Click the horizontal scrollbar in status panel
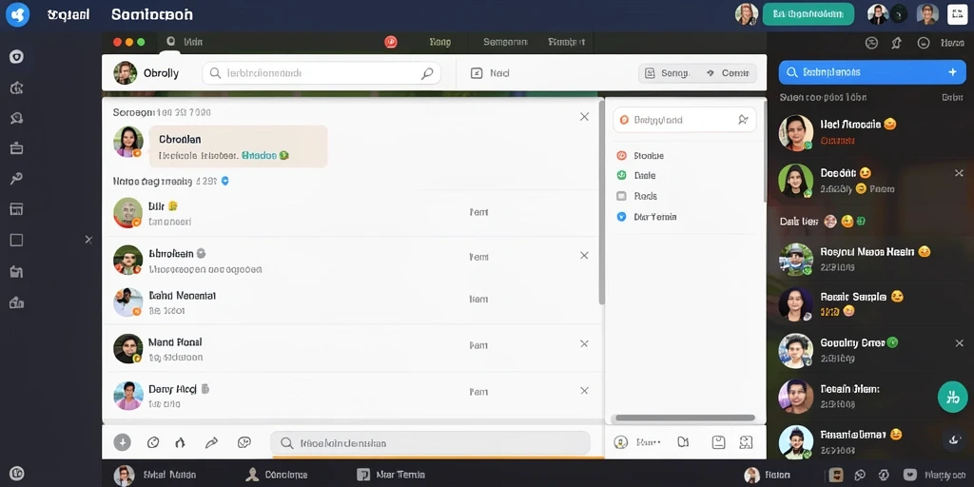The height and width of the screenshot is (487, 974). click(x=685, y=419)
